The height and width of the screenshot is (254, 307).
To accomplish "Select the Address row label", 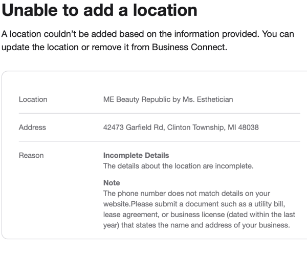I will click(32, 128).
